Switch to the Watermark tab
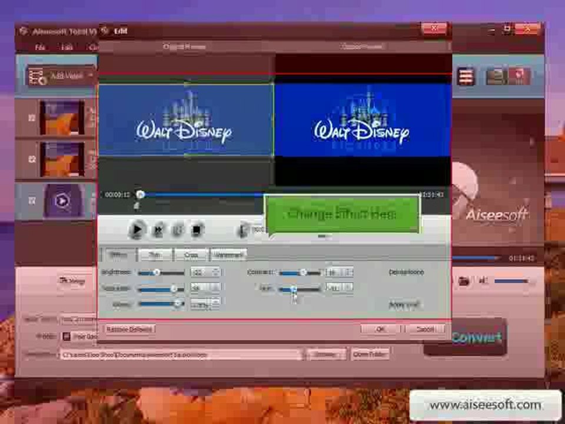The image size is (565, 424). tap(228, 254)
